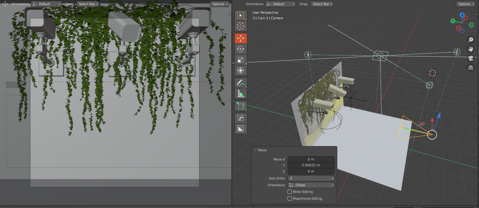Switch to orthographic grid view icon

coord(471,68)
